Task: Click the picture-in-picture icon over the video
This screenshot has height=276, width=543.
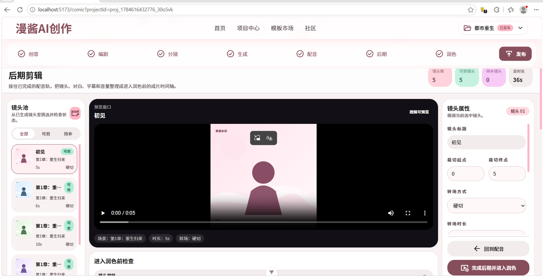Action: 257,138
